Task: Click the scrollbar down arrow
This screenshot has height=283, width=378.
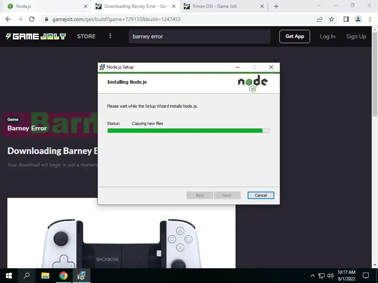Action: pos(375,265)
